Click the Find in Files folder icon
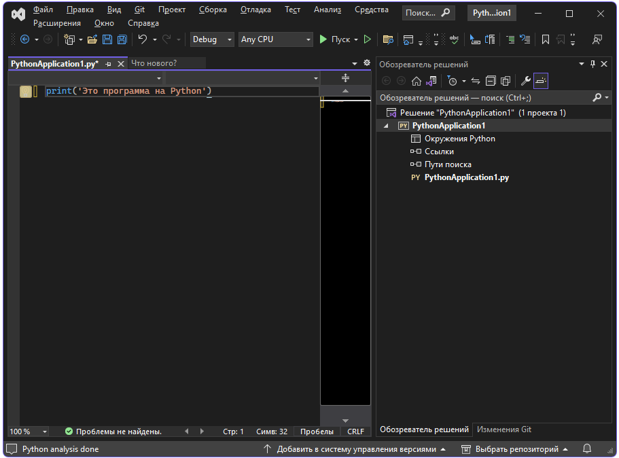Image resolution: width=619 pixels, height=458 pixels. point(388,39)
